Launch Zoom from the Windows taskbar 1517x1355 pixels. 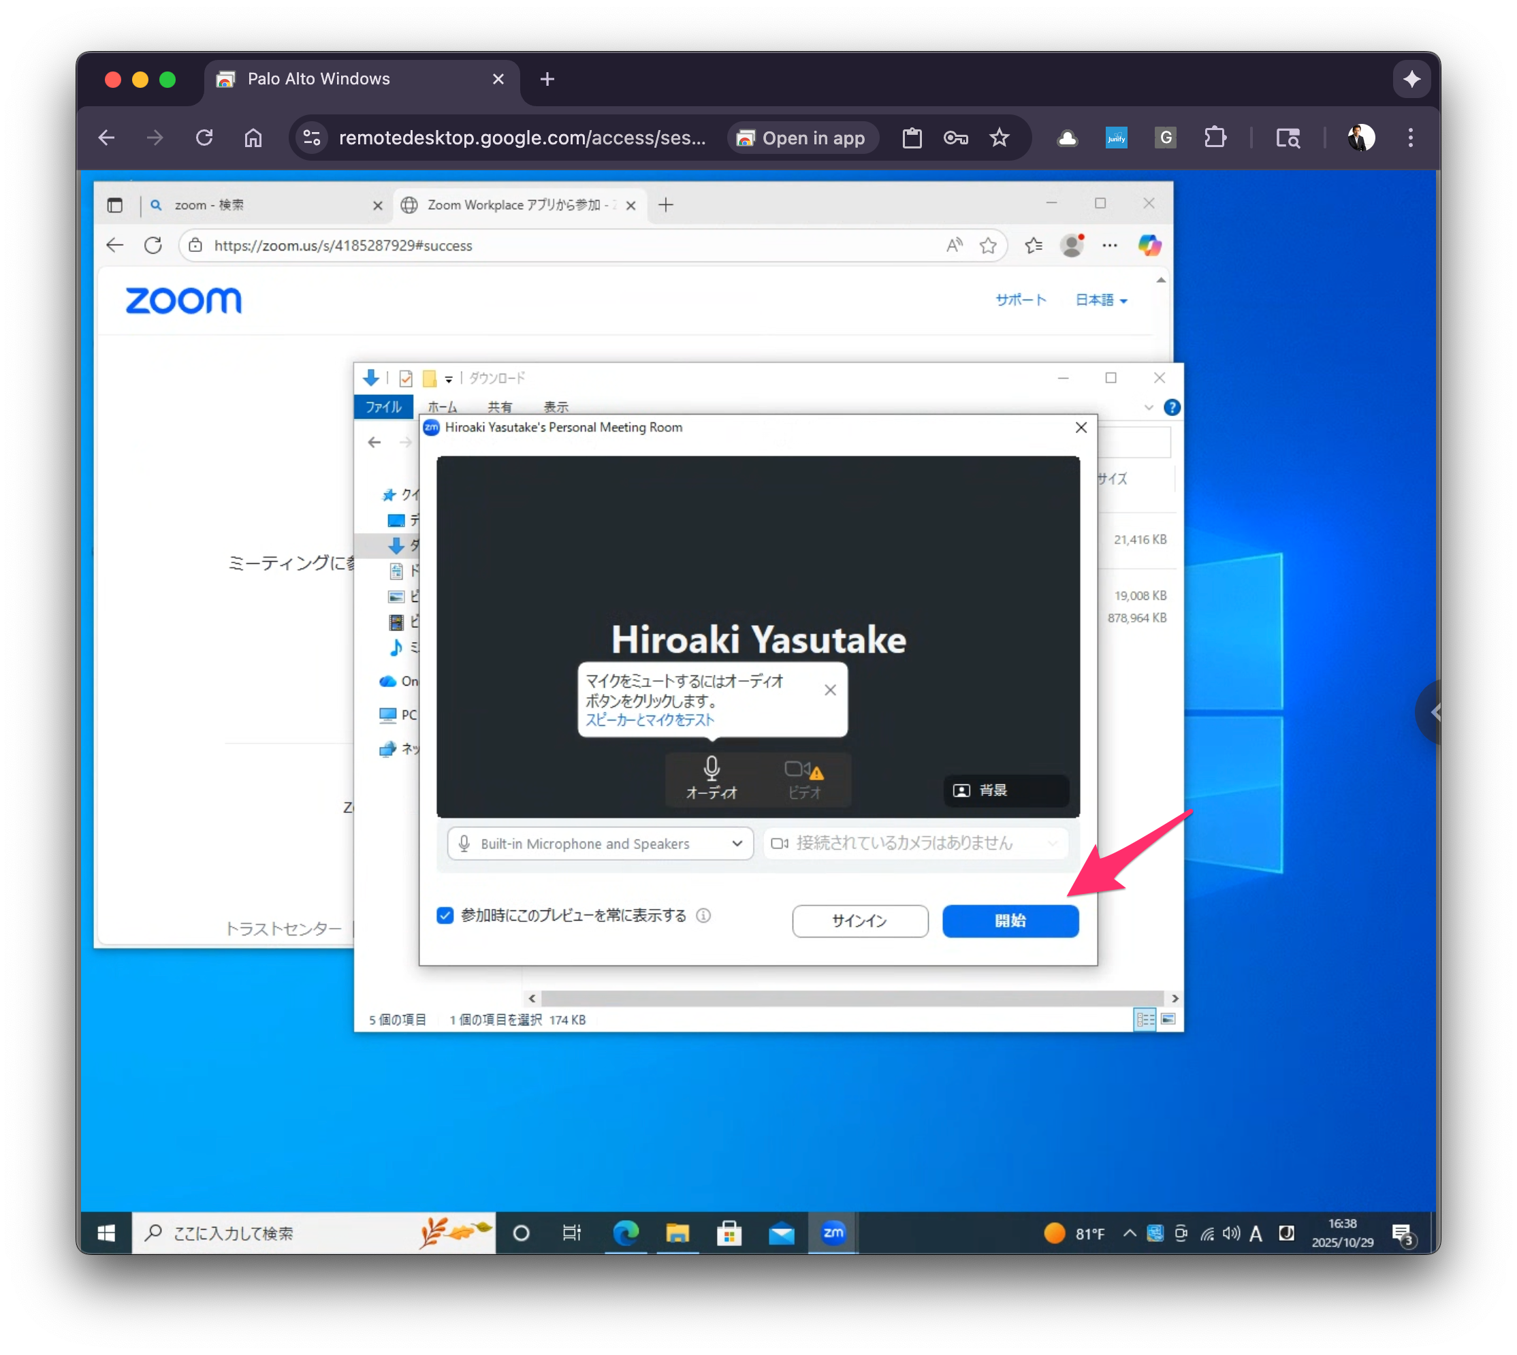click(833, 1233)
